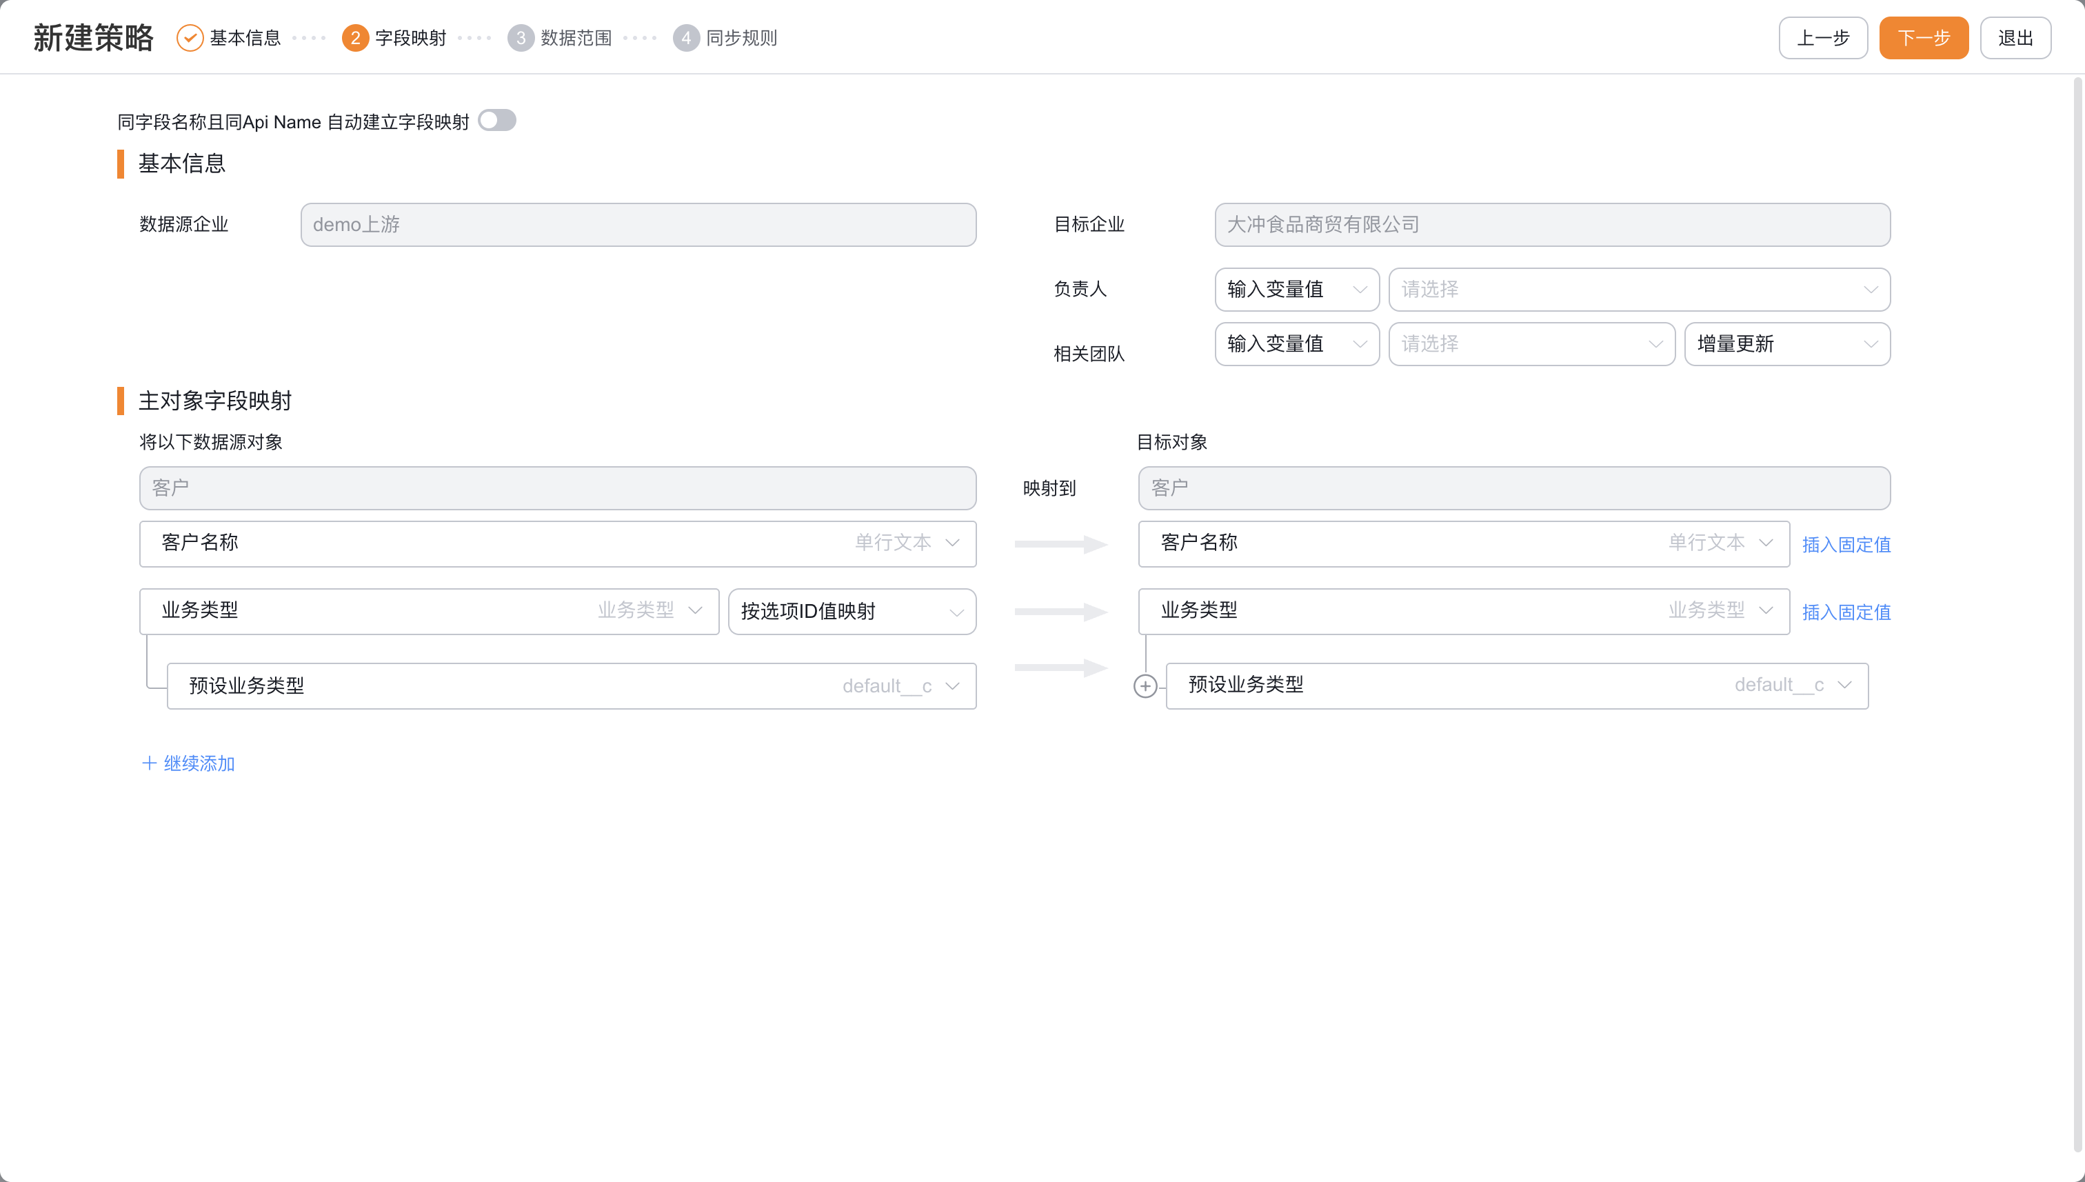
Task: Select 数据范围 step label
Action: click(x=576, y=38)
